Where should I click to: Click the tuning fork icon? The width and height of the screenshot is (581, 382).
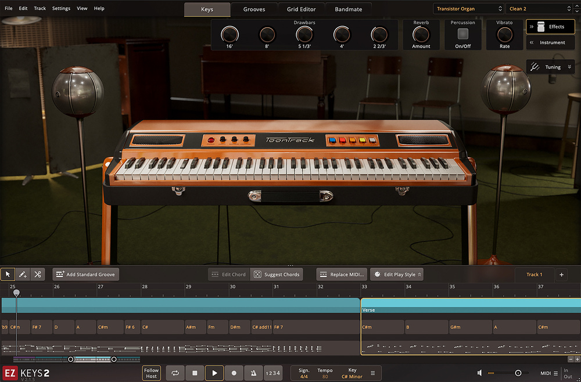pos(535,67)
